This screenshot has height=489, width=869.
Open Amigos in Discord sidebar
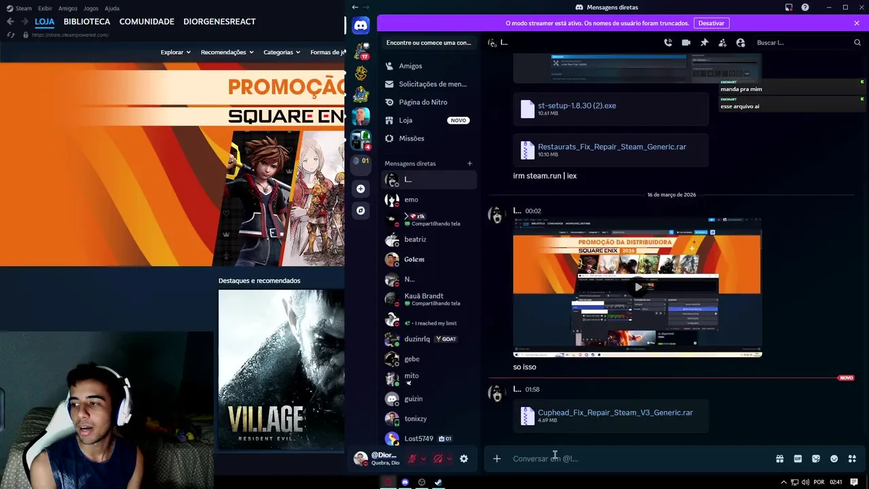(428, 66)
